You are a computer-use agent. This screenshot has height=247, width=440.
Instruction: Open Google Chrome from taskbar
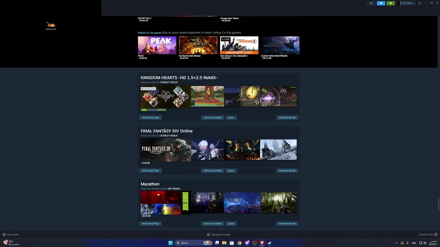pyautogui.click(x=239, y=243)
